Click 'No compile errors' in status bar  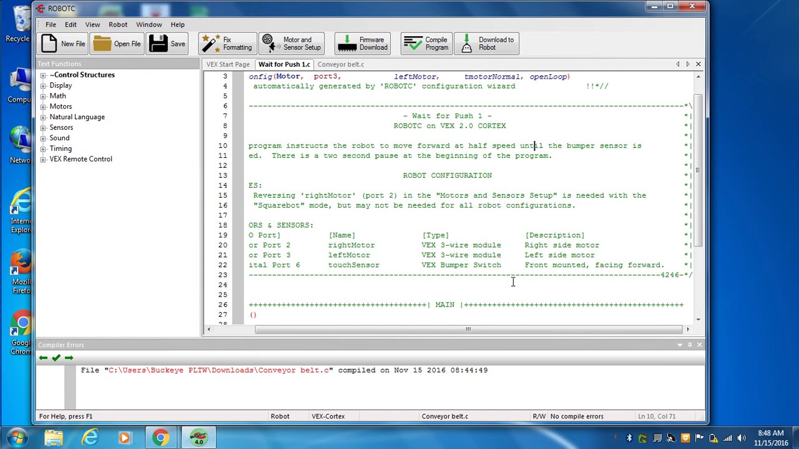[x=576, y=417]
